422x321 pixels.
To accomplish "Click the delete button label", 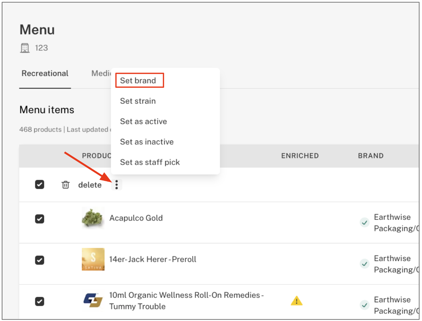I will coord(90,185).
